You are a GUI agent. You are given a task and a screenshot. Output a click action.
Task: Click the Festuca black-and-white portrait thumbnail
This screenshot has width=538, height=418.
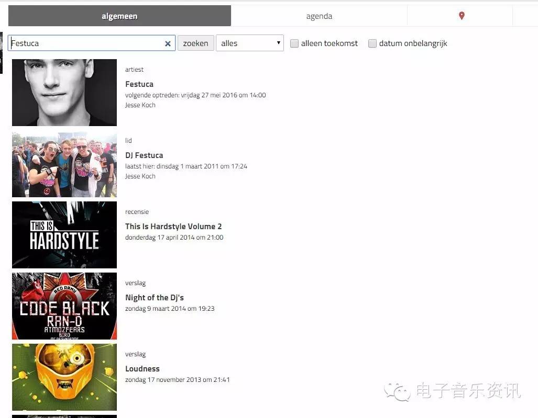coord(64,93)
